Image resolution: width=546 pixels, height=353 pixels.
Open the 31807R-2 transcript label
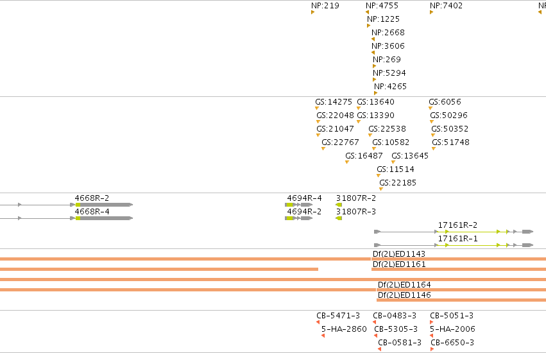(x=356, y=198)
